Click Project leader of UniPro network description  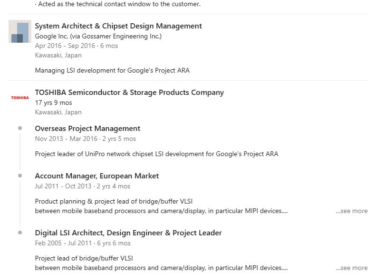tap(156, 154)
